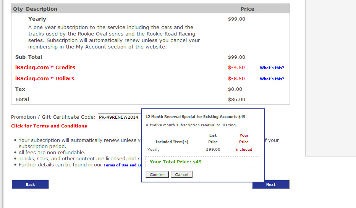Click the red iRacing.com Dollars label
The width and height of the screenshot is (356, 208).
45,79
